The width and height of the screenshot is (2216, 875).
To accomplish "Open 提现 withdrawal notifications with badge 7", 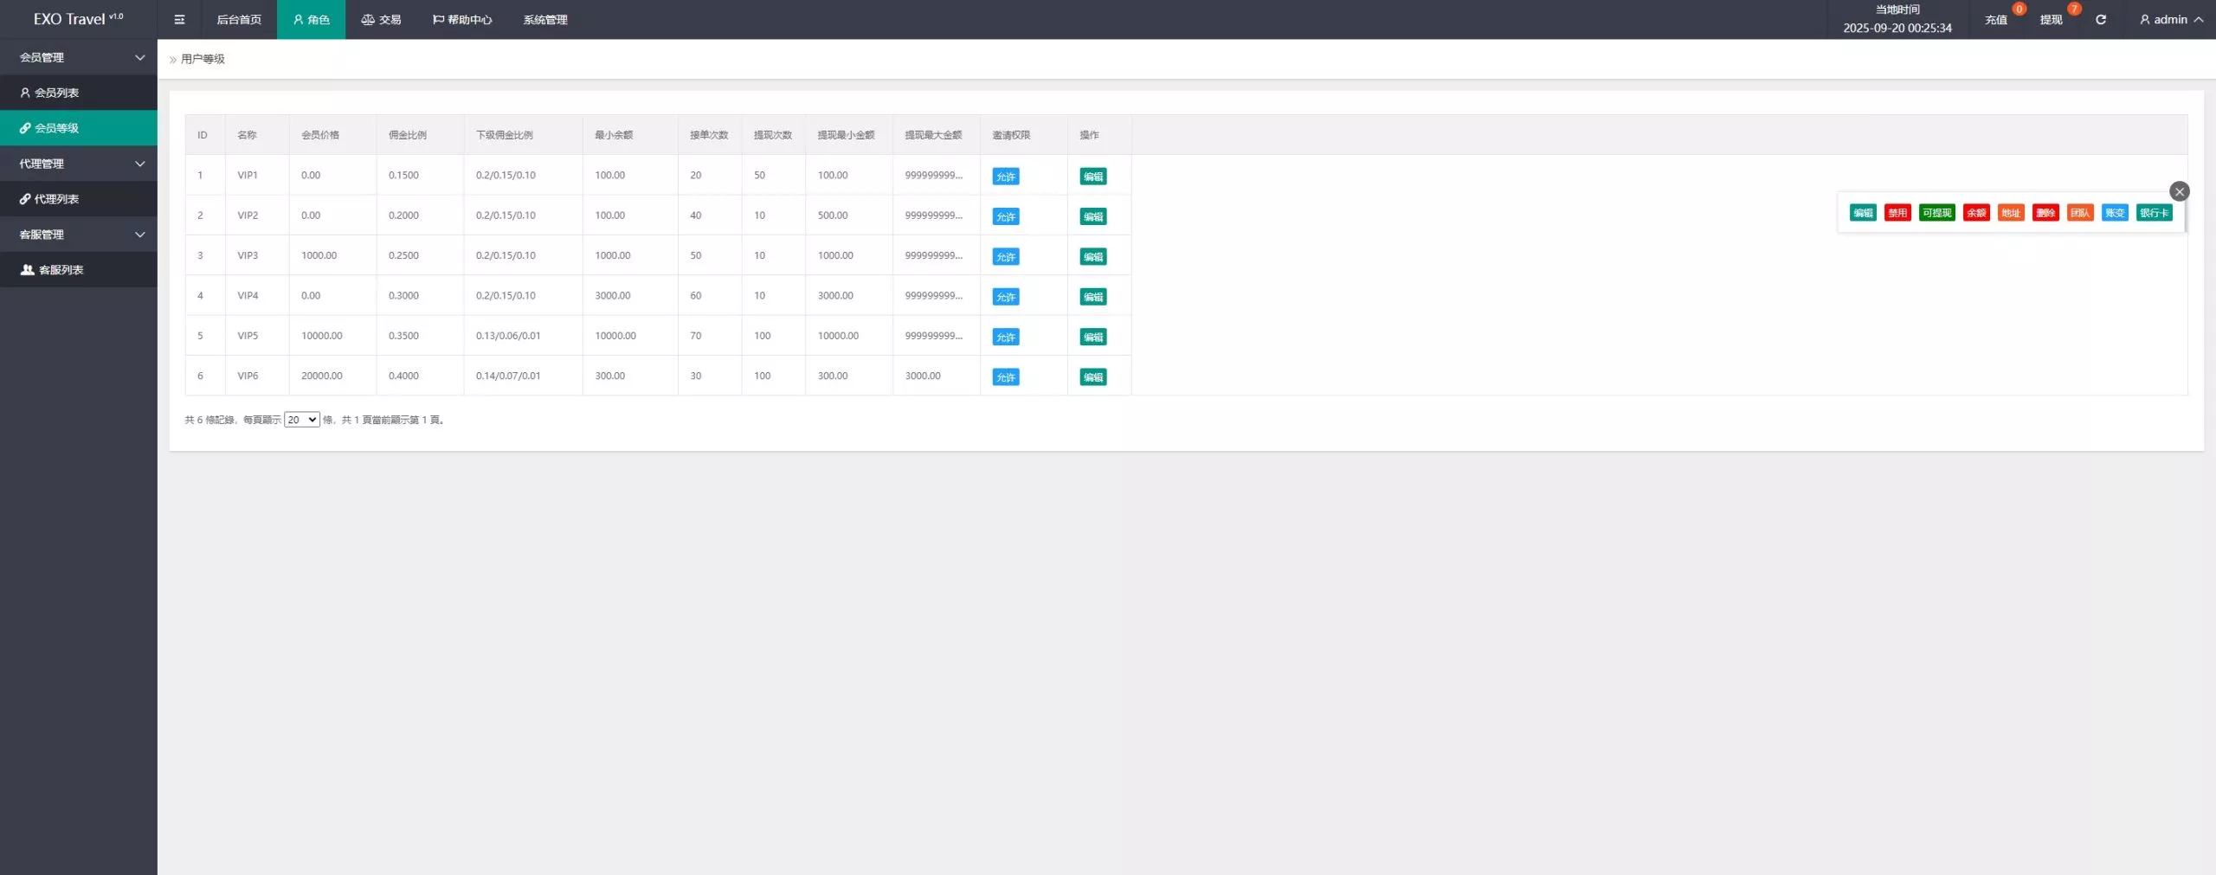I will tap(2051, 19).
